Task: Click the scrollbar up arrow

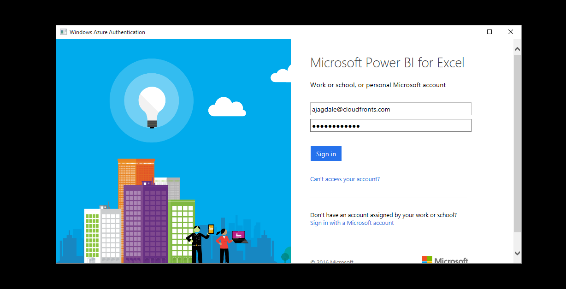Action: click(x=517, y=49)
